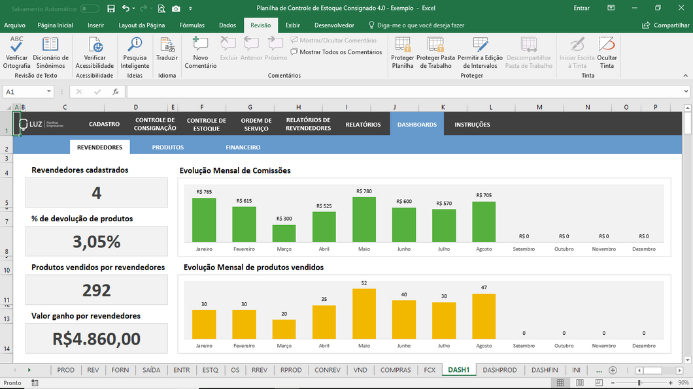Toggle Salvamento Automático switch
Image resolution: width=693 pixels, height=389 pixels.
[90, 8]
